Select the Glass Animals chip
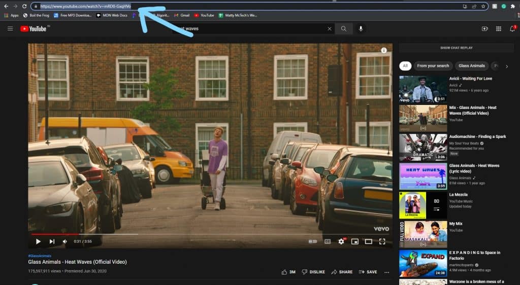Screen dimensions: 520x285 tap(472, 66)
